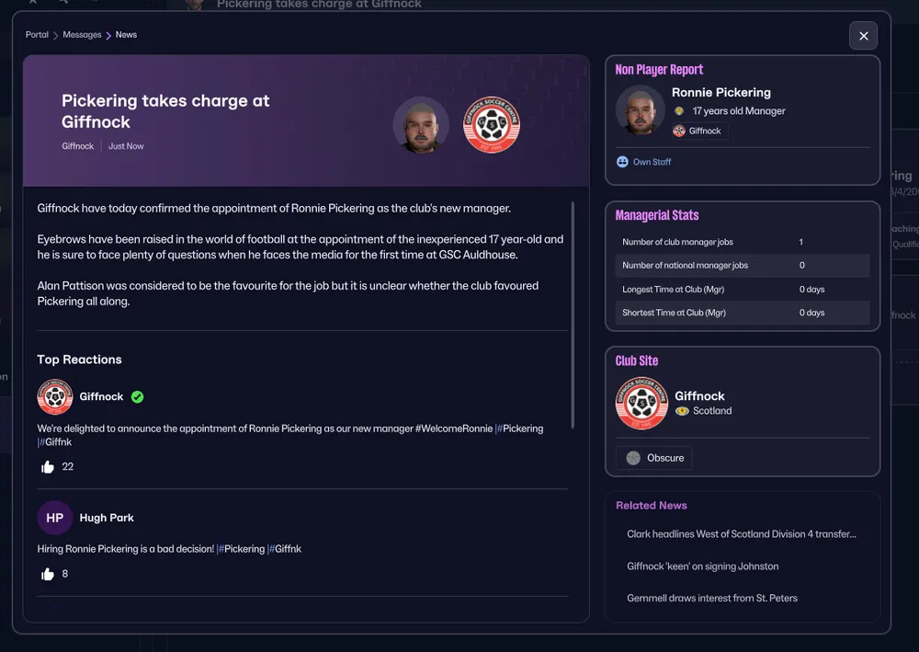This screenshot has height=652, width=919.
Task: Go to Portal in the breadcrumb
Action: click(x=37, y=35)
